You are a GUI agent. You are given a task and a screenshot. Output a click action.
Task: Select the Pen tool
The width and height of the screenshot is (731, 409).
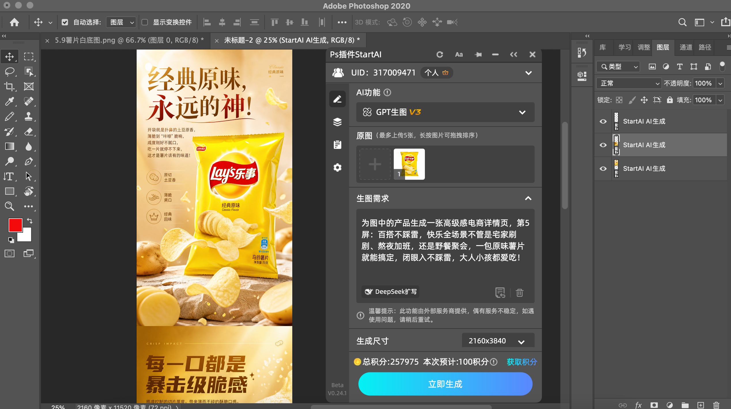click(29, 162)
